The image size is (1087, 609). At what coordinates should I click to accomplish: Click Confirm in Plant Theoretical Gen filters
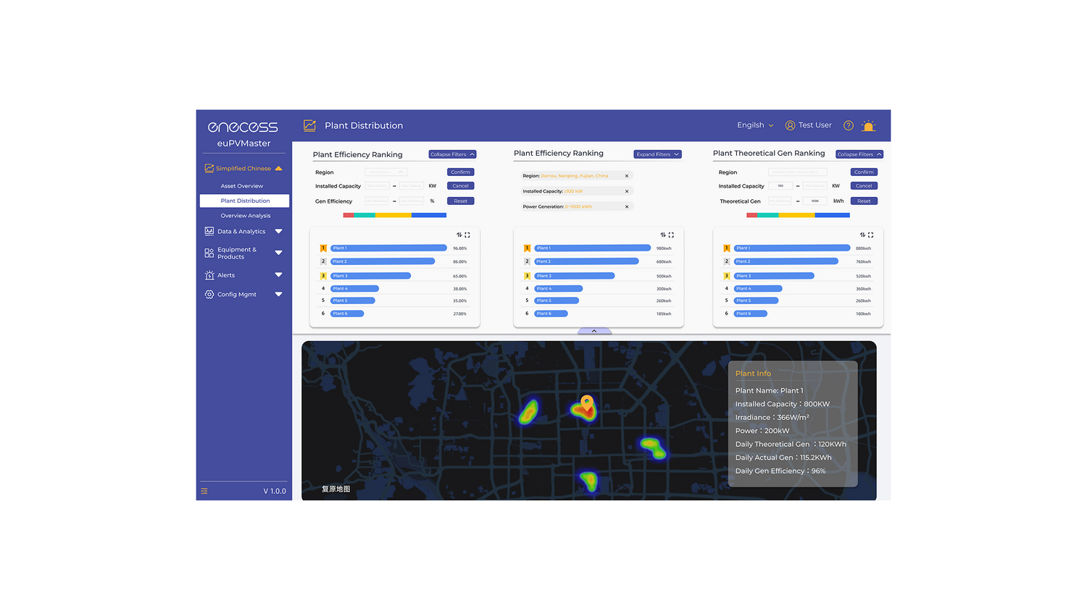pyautogui.click(x=863, y=172)
